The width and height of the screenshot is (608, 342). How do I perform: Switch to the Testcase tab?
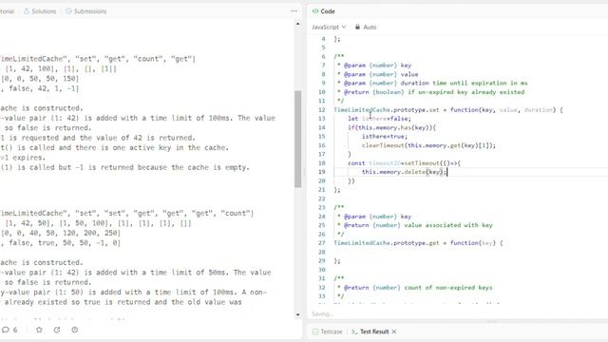[x=327, y=332]
